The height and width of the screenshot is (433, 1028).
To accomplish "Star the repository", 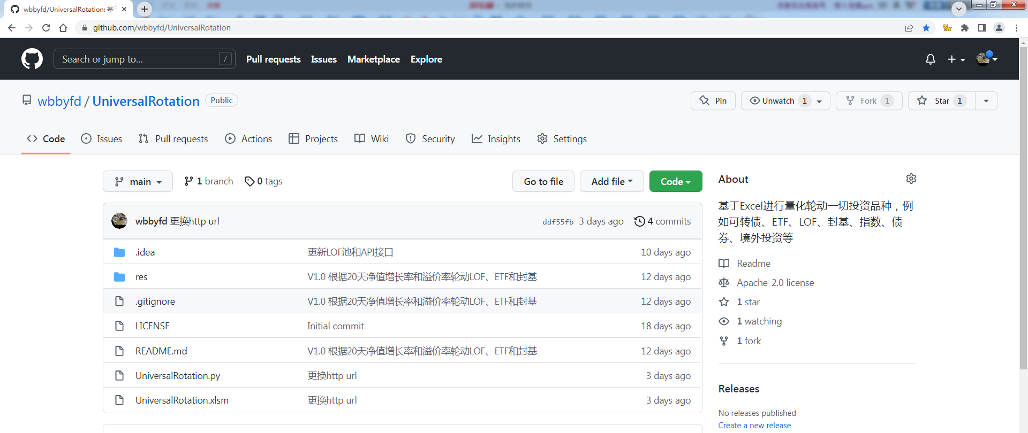I will [x=942, y=100].
